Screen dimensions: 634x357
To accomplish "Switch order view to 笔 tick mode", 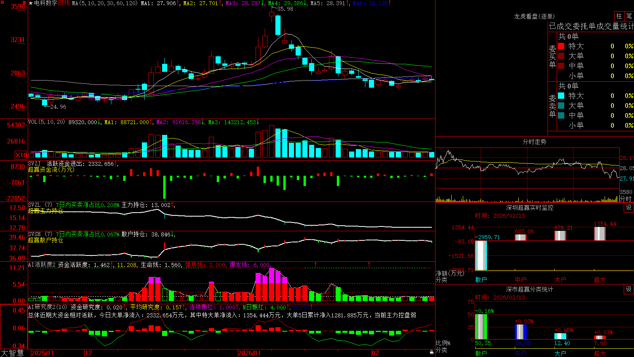I will (629, 16).
